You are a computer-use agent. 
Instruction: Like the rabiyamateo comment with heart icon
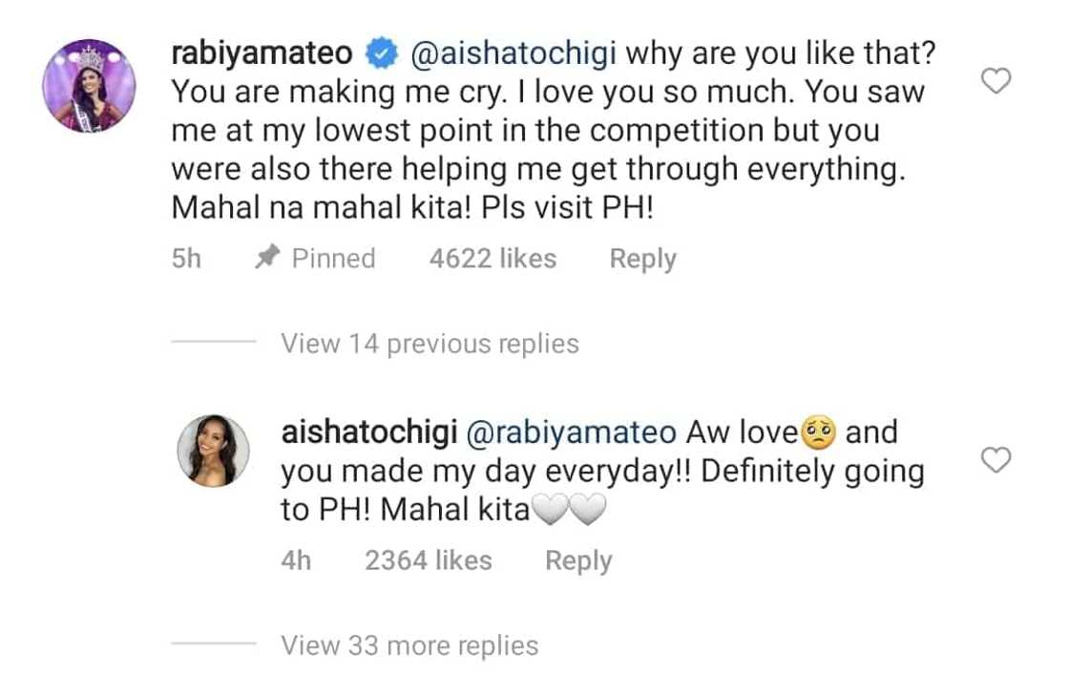pos(996,82)
